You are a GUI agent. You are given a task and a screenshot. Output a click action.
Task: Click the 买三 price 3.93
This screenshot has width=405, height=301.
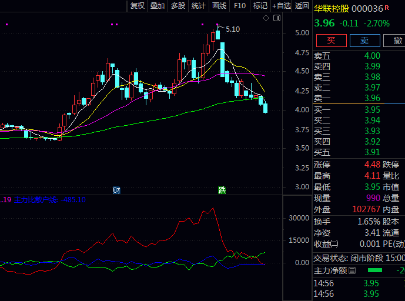(372, 131)
